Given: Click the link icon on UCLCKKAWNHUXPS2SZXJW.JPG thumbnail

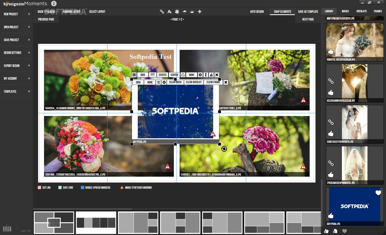Looking at the screenshot, I should [331, 81].
